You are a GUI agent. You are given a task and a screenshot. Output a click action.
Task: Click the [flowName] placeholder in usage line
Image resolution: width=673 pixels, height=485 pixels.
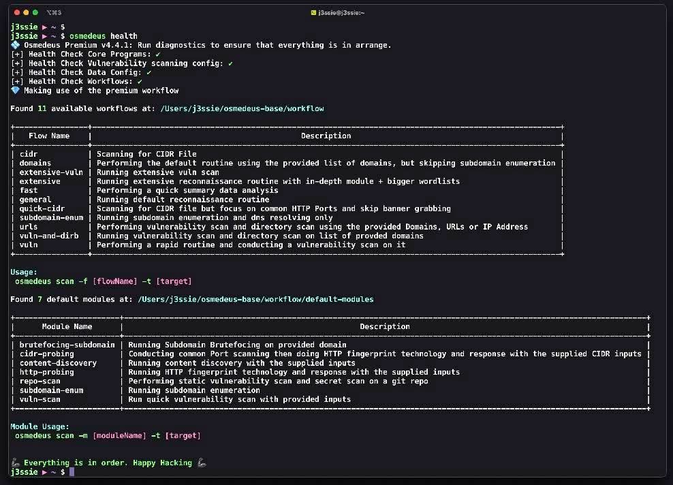pos(114,281)
